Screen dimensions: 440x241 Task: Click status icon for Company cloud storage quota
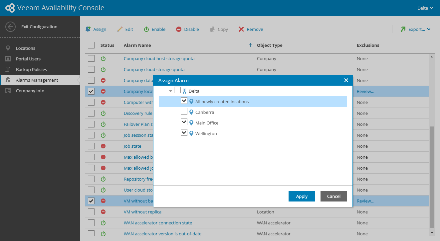pyautogui.click(x=103, y=69)
